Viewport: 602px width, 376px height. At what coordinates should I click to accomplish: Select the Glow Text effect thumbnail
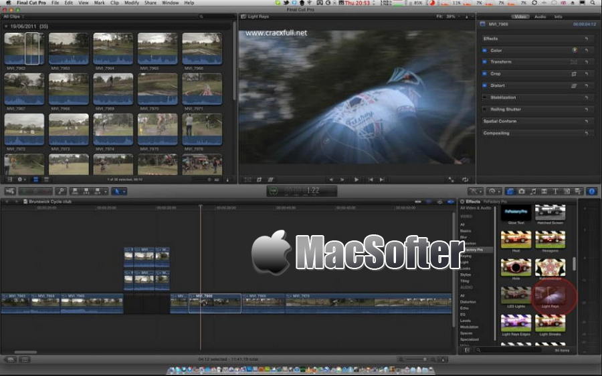tap(516, 212)
